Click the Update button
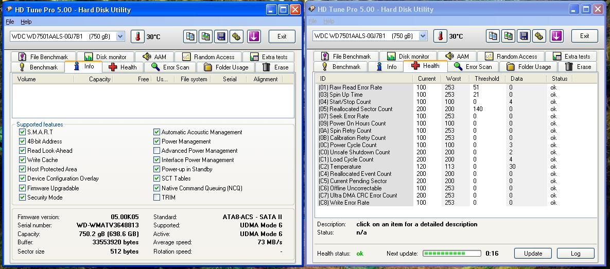 click(533, 254)
